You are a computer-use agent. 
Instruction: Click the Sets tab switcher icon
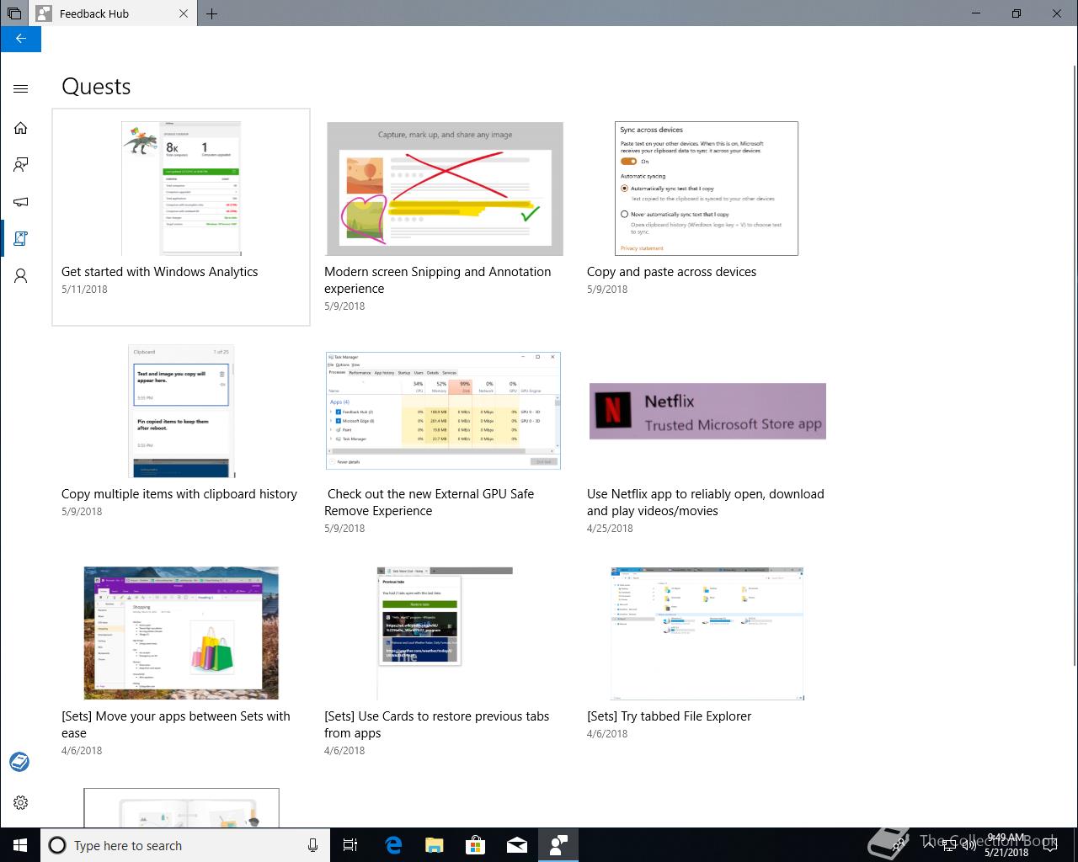(13, 13)
